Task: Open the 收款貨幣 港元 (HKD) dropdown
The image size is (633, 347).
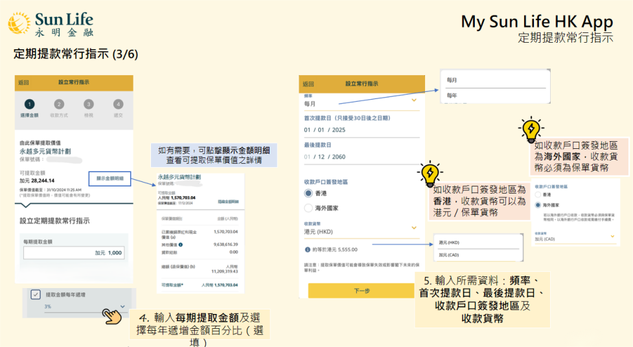Action: [x=414, y=228]
